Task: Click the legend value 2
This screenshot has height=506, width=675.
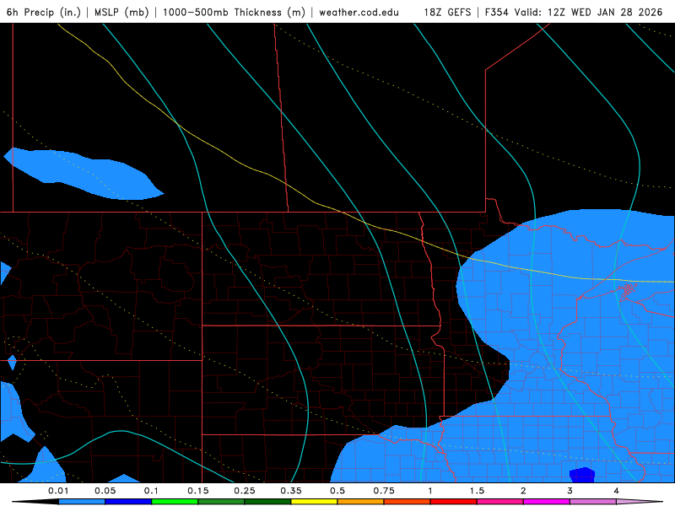Action: [x=523, y=491]
